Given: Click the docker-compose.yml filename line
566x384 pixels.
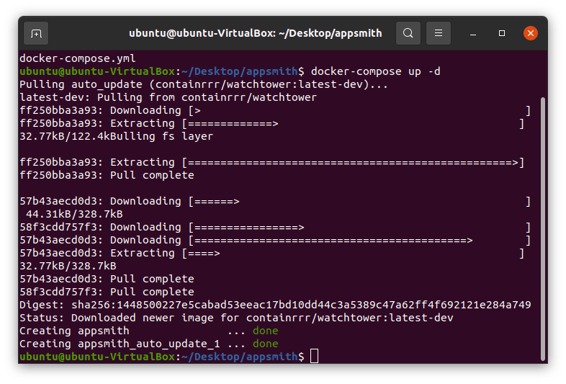Looking at the screenshot, I should point(77,58).
